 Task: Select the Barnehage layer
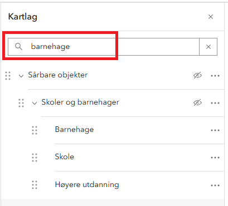point(74,130)
